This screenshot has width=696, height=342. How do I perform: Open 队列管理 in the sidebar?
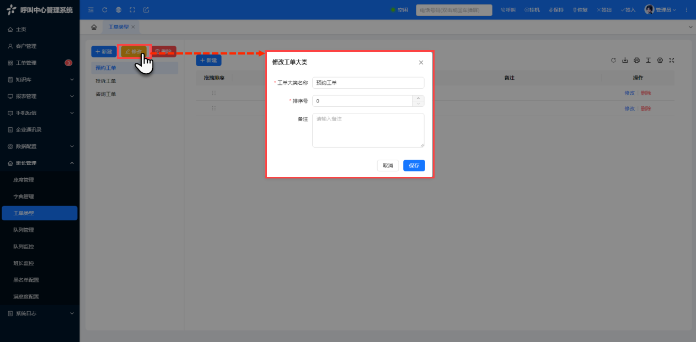point(24,230)
